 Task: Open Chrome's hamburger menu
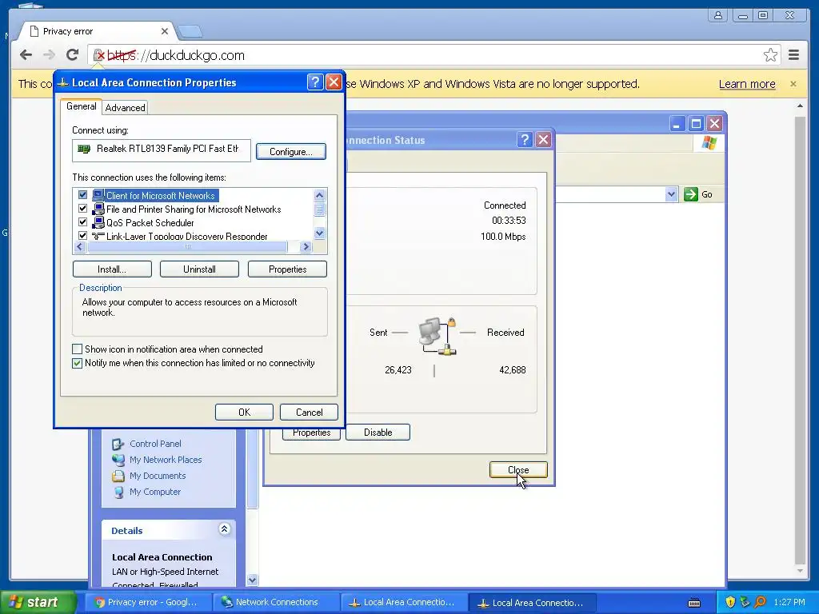793,55
